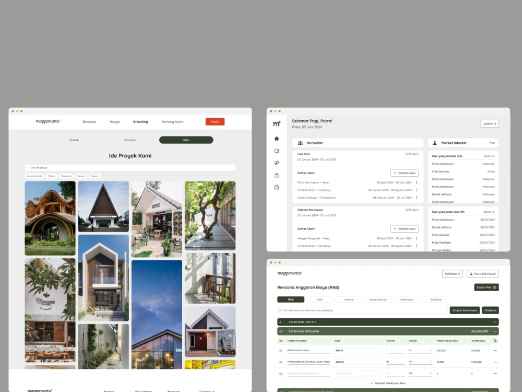Select the Idea tab
The width and height of the screenshot is (522, 392).
pos(186,140)
